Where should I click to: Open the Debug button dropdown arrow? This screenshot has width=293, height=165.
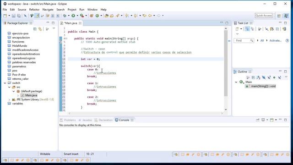(69, 16)
